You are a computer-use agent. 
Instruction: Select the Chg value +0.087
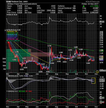(x=95, y=8)
